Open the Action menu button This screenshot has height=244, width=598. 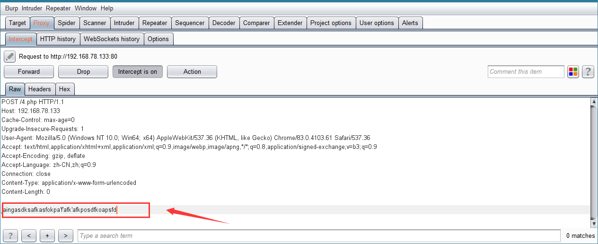point(192,72)
